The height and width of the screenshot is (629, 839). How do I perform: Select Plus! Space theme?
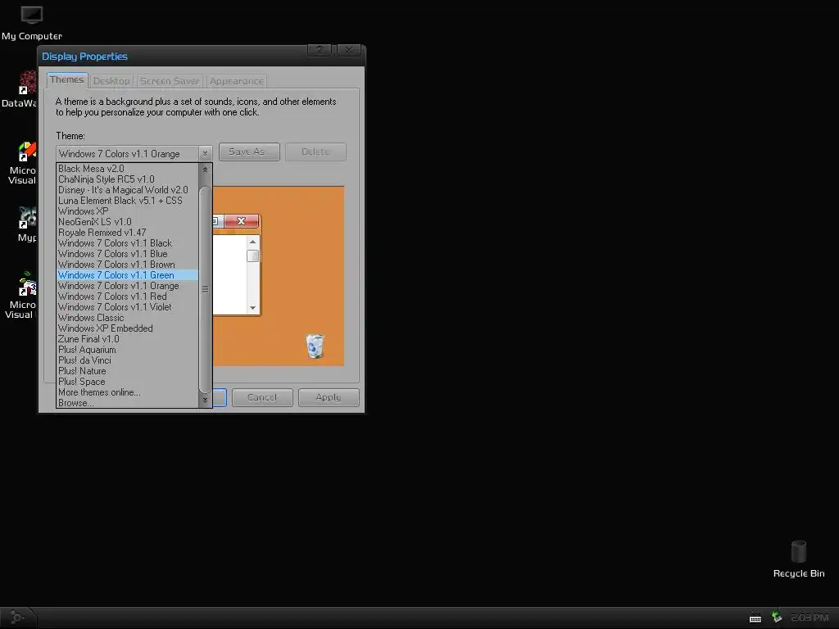click(x=127, y=382)
